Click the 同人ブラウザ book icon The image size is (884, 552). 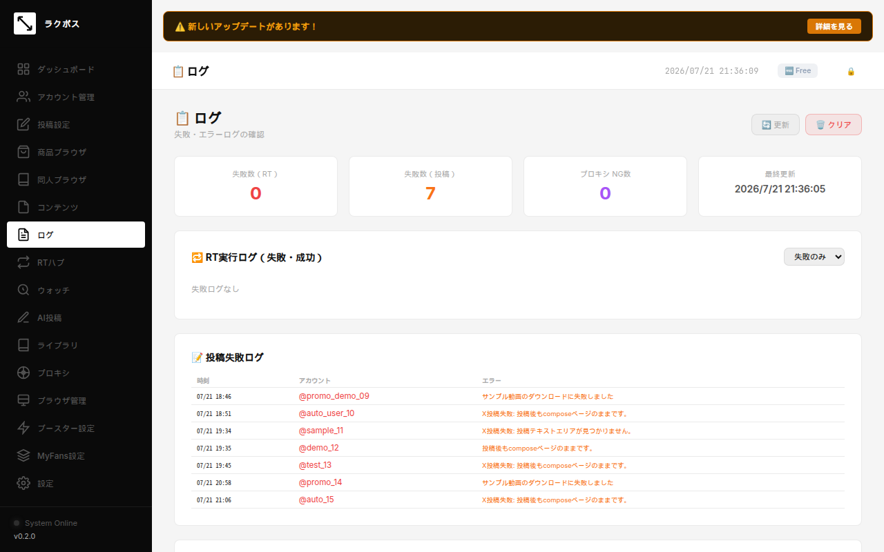[x=23, y=179]
